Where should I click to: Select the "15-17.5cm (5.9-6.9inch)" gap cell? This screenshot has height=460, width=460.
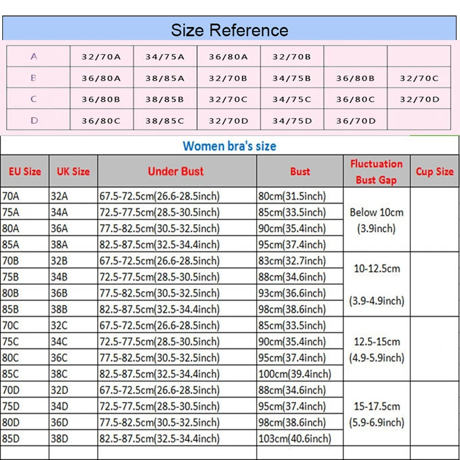377,414
